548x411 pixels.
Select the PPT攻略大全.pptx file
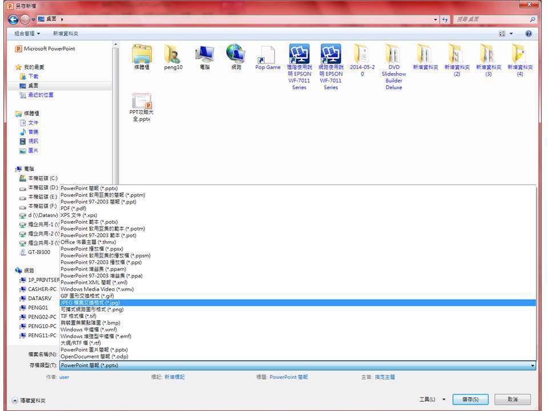(x=142, y=108)
